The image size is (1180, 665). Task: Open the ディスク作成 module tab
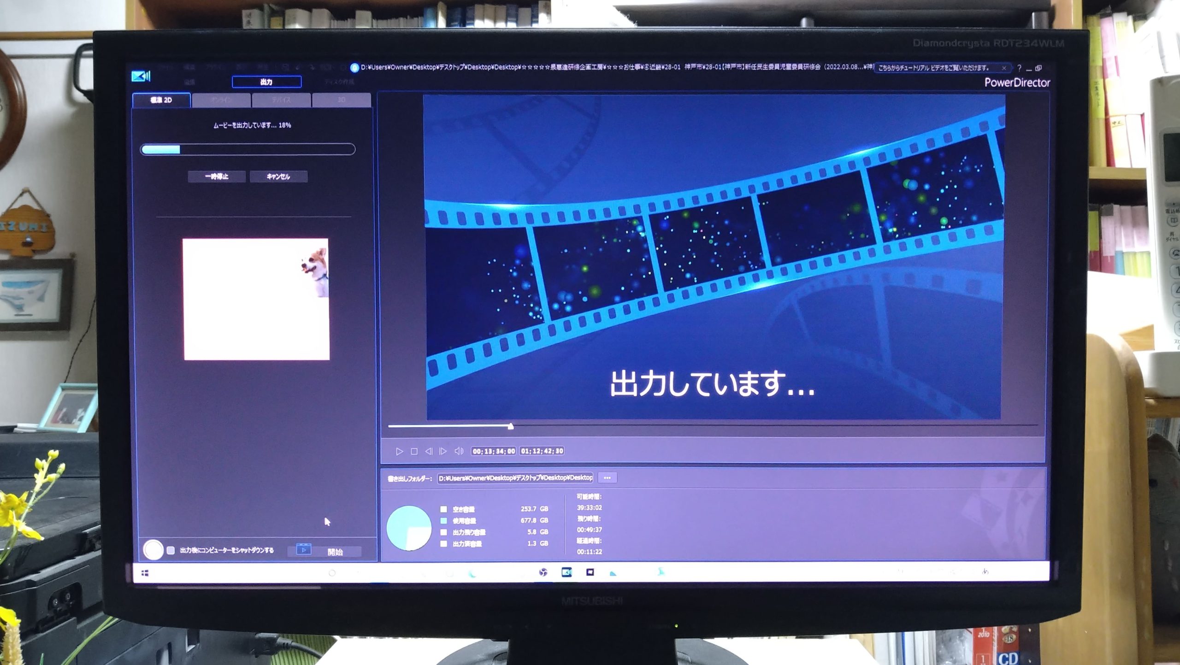point(339,82)
